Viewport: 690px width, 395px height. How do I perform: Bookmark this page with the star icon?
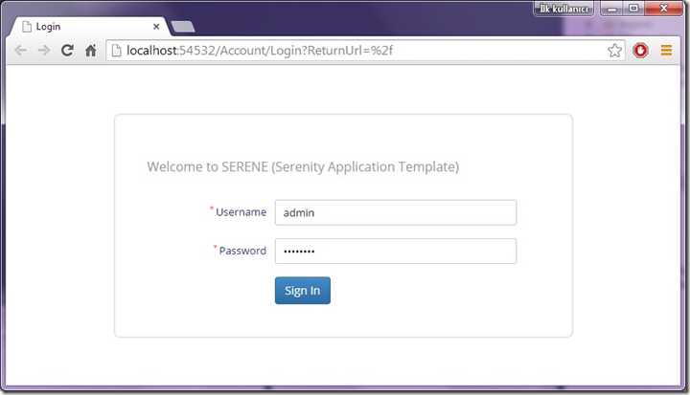pyautogui.click(x=614, y=51)
